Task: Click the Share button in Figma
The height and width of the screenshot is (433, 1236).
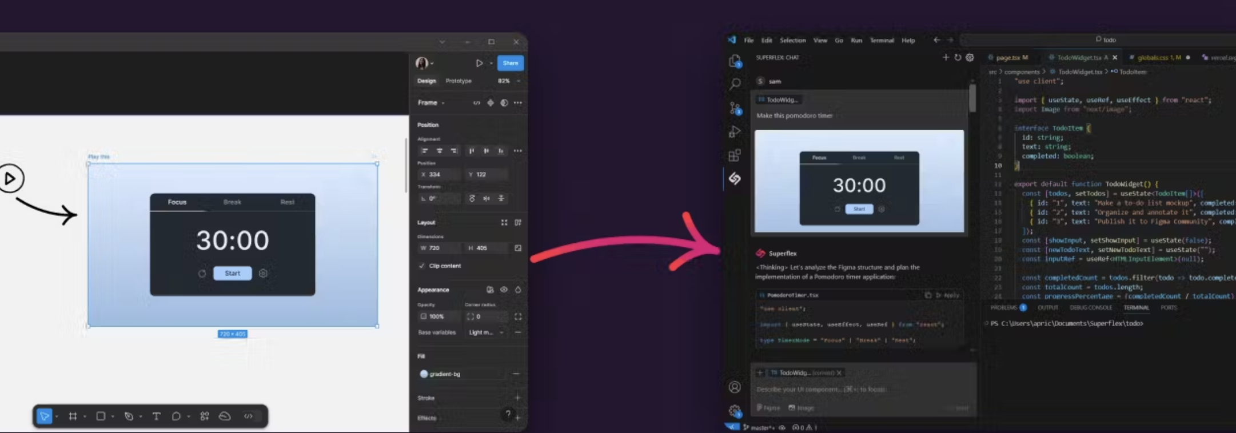Action: click(x=511, y=63)
